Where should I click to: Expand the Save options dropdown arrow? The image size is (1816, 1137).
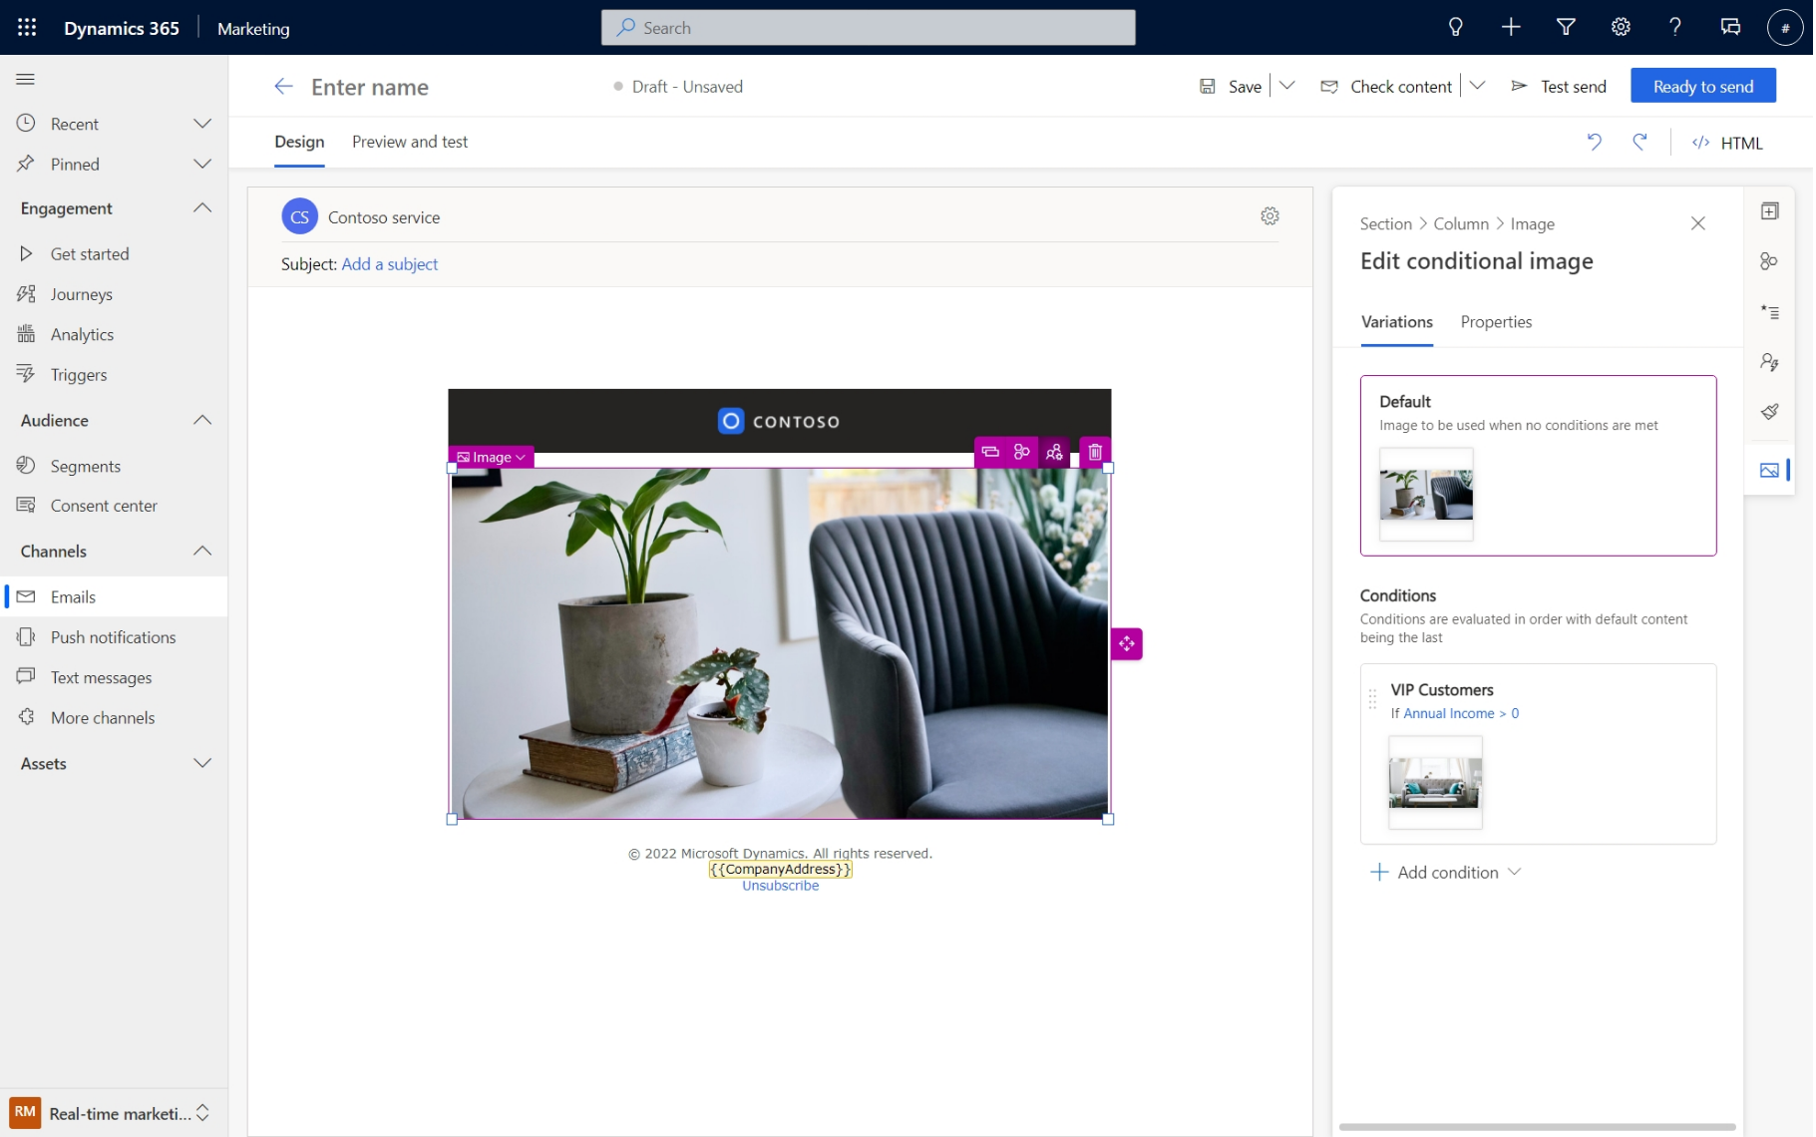tap(1287, 87)
